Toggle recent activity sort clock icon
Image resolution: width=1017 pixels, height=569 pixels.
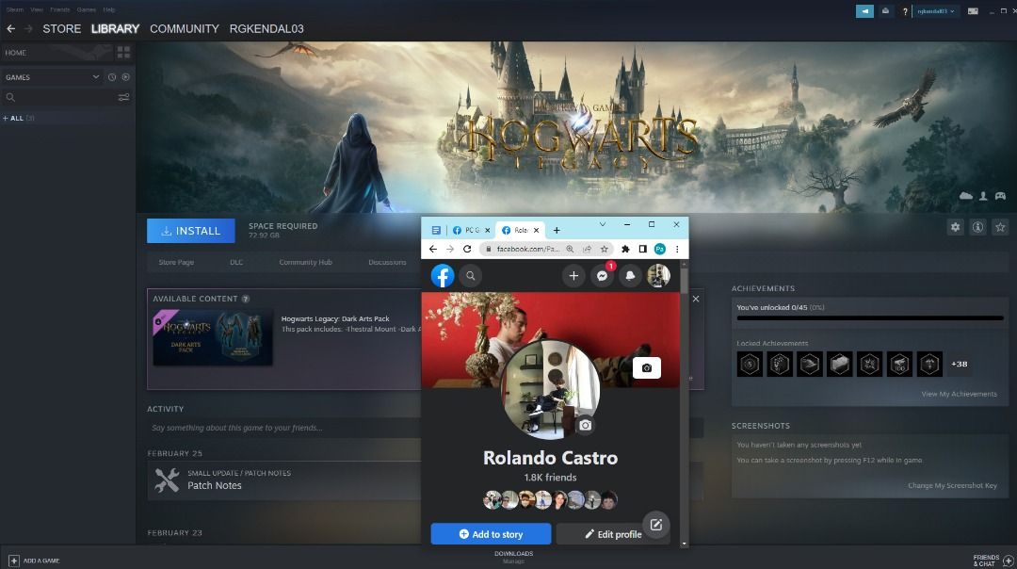[x=111, y=77]
